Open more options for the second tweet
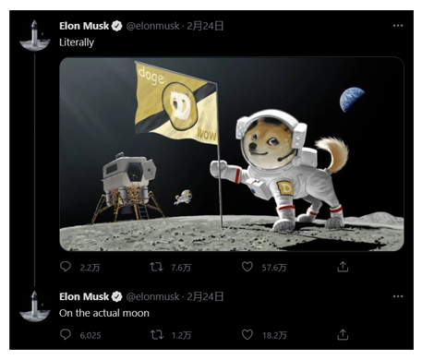422x360 pixels. pyautogui.click(x=398, y=296)
